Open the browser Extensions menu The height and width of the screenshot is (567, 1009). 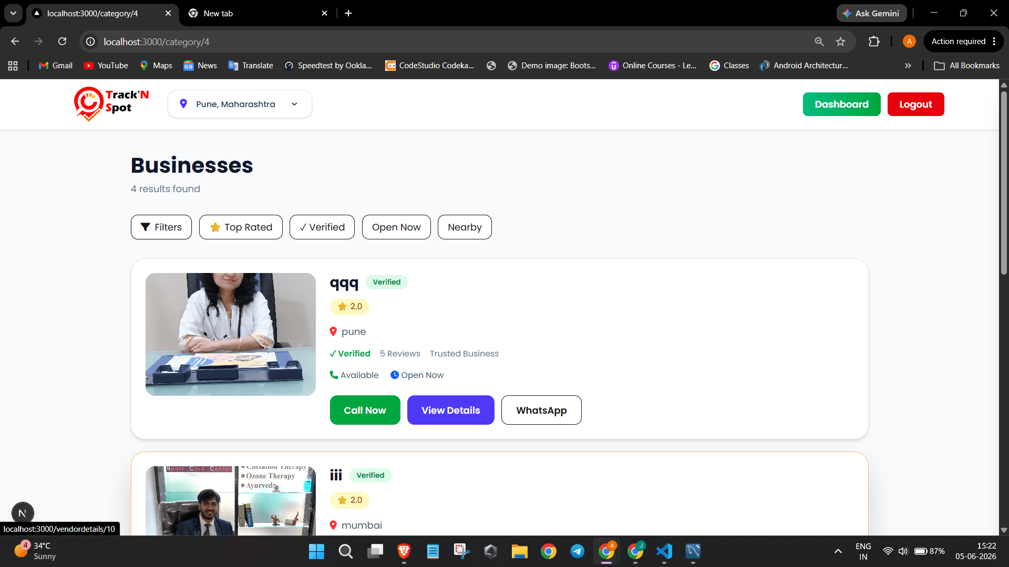[x=874, y=41]
